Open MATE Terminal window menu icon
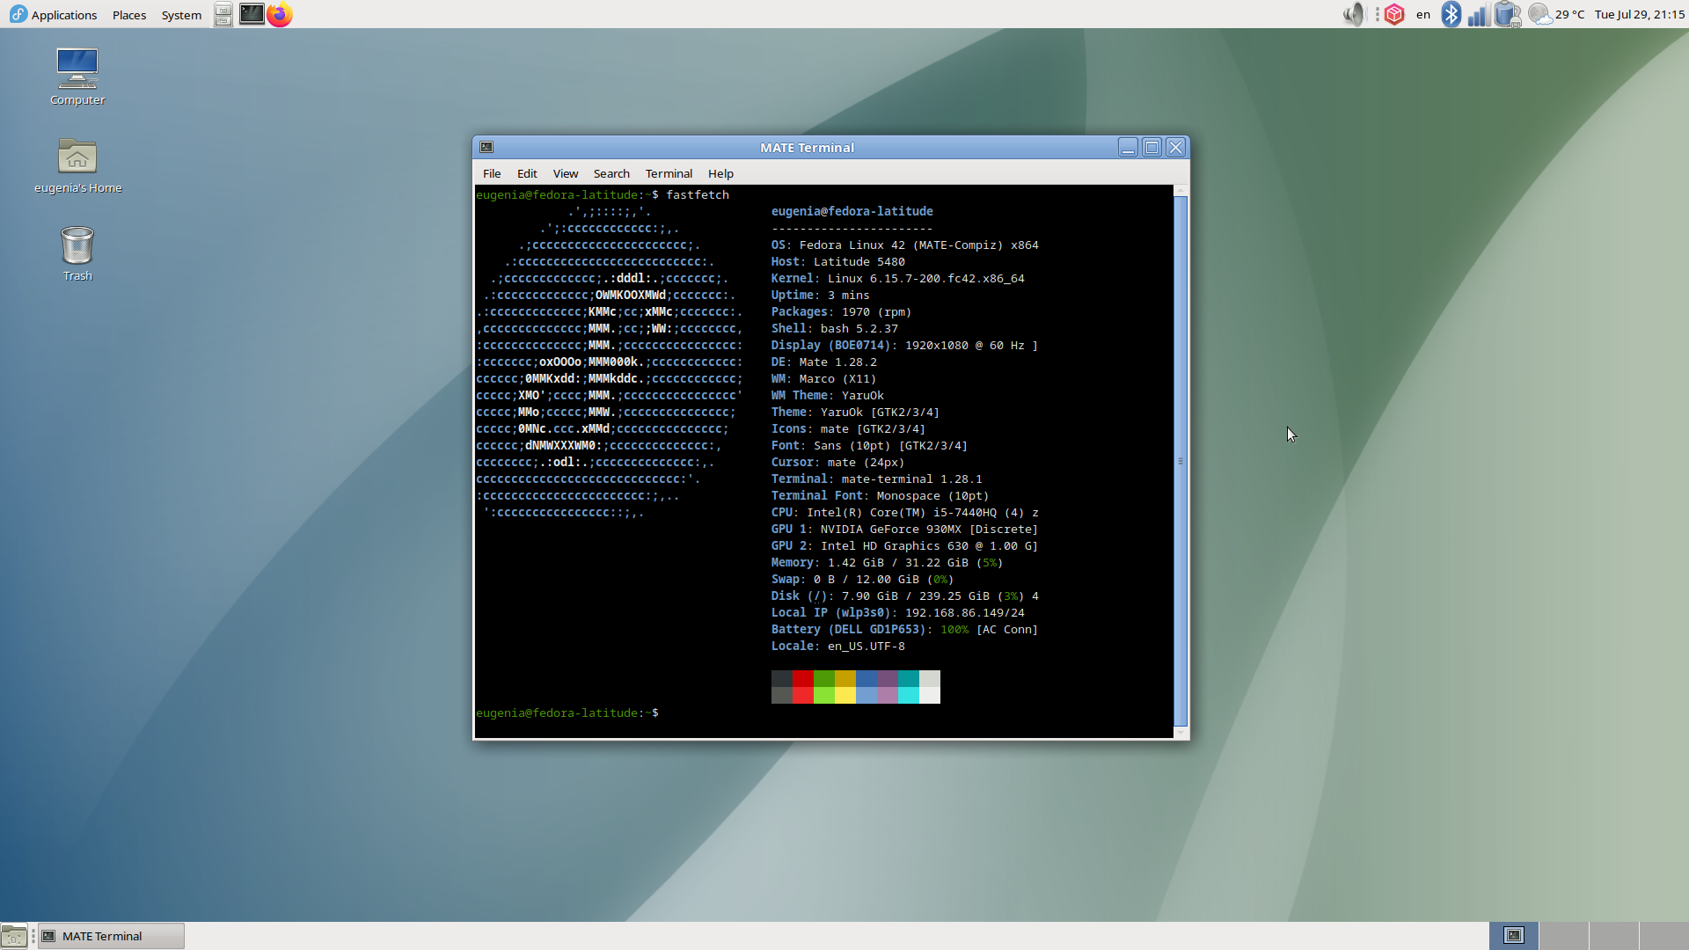Viewport: 1689px width, 950px height. coord(486,147)
